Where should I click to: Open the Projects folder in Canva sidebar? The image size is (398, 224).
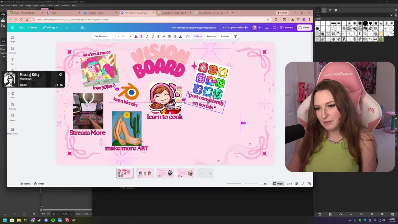[12, 106]
